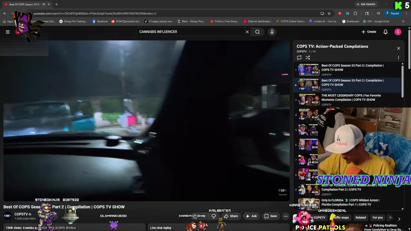Open the 40:26 Best of Florida thumbnail
This screenshot has width=411, height=231.
(x=308, y=189)
